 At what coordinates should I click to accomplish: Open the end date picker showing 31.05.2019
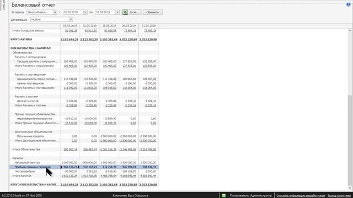coord(117,12)
